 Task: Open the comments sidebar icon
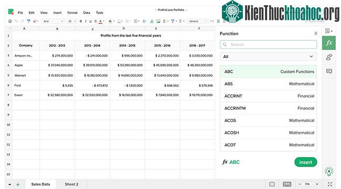pos(329,71)
